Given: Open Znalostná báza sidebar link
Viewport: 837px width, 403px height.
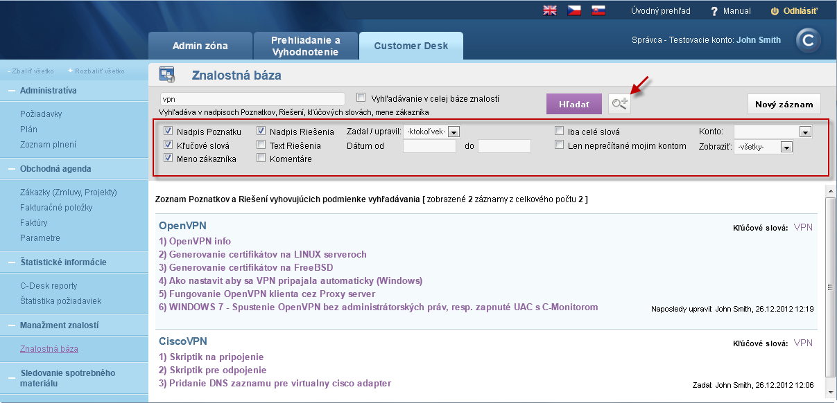Looking at the screenshot, I should pyautogui.click(x=49, y=348).
